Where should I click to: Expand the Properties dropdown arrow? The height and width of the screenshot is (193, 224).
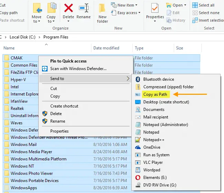[155, 21]
